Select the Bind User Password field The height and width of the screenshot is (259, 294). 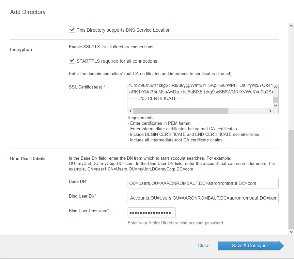[151, 213]
